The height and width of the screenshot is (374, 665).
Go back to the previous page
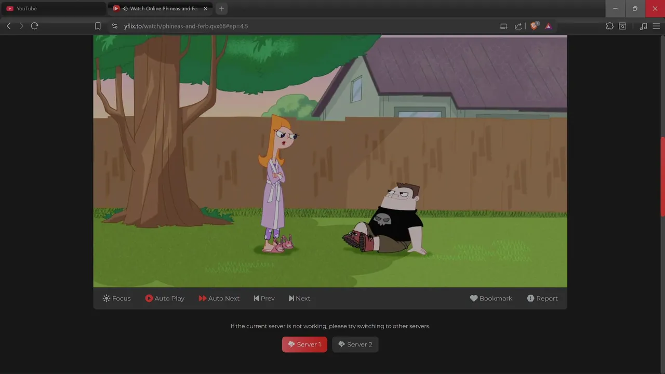point(9,26)
